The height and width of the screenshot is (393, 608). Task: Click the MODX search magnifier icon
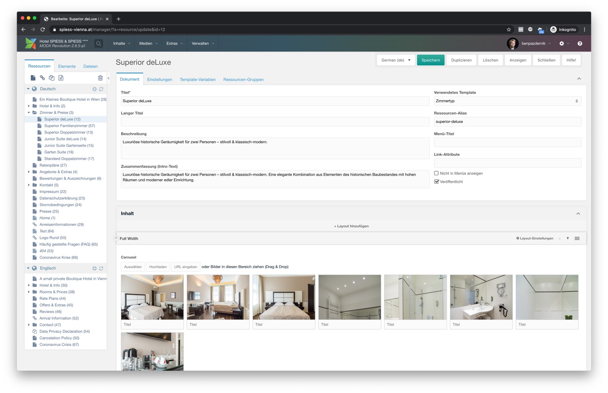(98, 43)
